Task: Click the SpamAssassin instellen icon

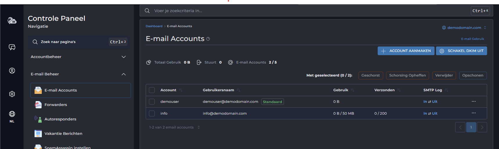Action: click(x=38, y=147)
